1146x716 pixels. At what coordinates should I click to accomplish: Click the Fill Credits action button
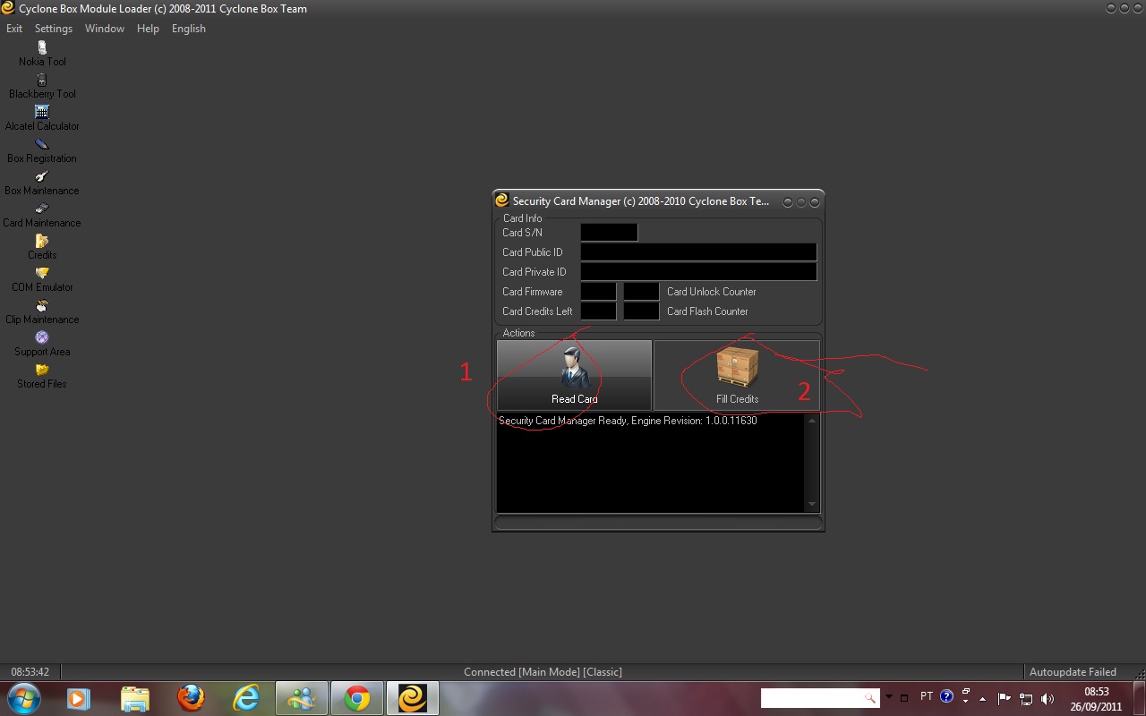[737, 375]
